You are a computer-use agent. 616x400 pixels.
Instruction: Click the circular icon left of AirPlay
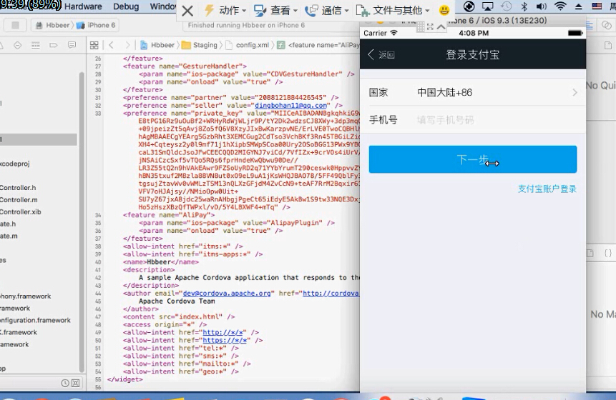click(x=469, y=6)
